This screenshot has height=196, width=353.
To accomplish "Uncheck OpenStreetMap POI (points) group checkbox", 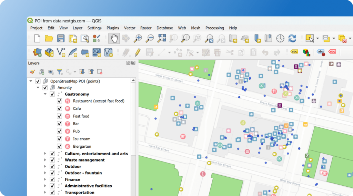I will (x=38, y=81).
